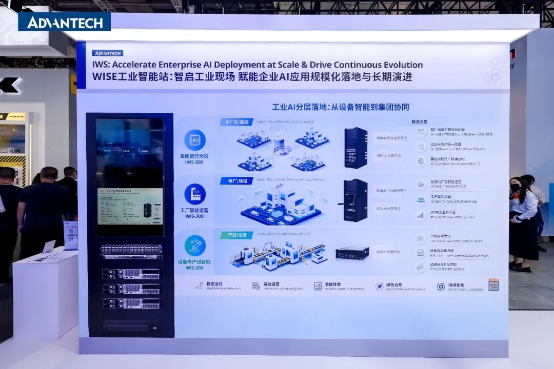The width and height of the screenshot is (554, 369).
Task: Click the IWS-300 server cabinet image
Action: pos(354,200)
